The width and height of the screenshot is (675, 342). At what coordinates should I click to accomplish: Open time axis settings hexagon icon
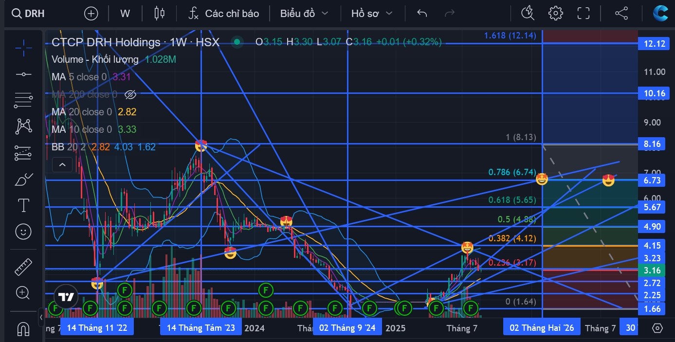657,328
